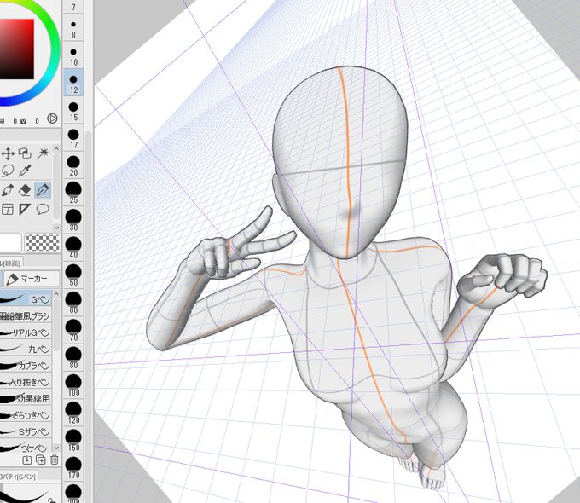Select the 丸ペン sub tool
Screen dimensions: 580x503
coord(26,350)
